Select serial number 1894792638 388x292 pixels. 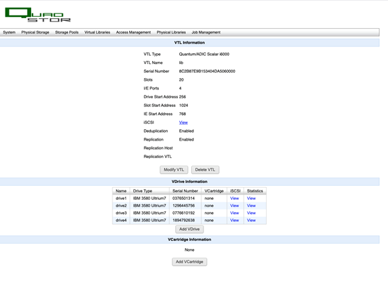coord(184,220)
